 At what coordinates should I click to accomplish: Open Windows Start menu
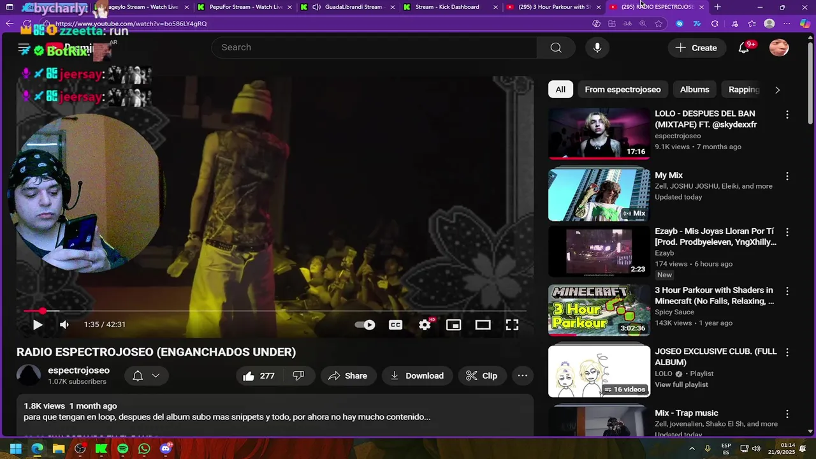[15, 449]
